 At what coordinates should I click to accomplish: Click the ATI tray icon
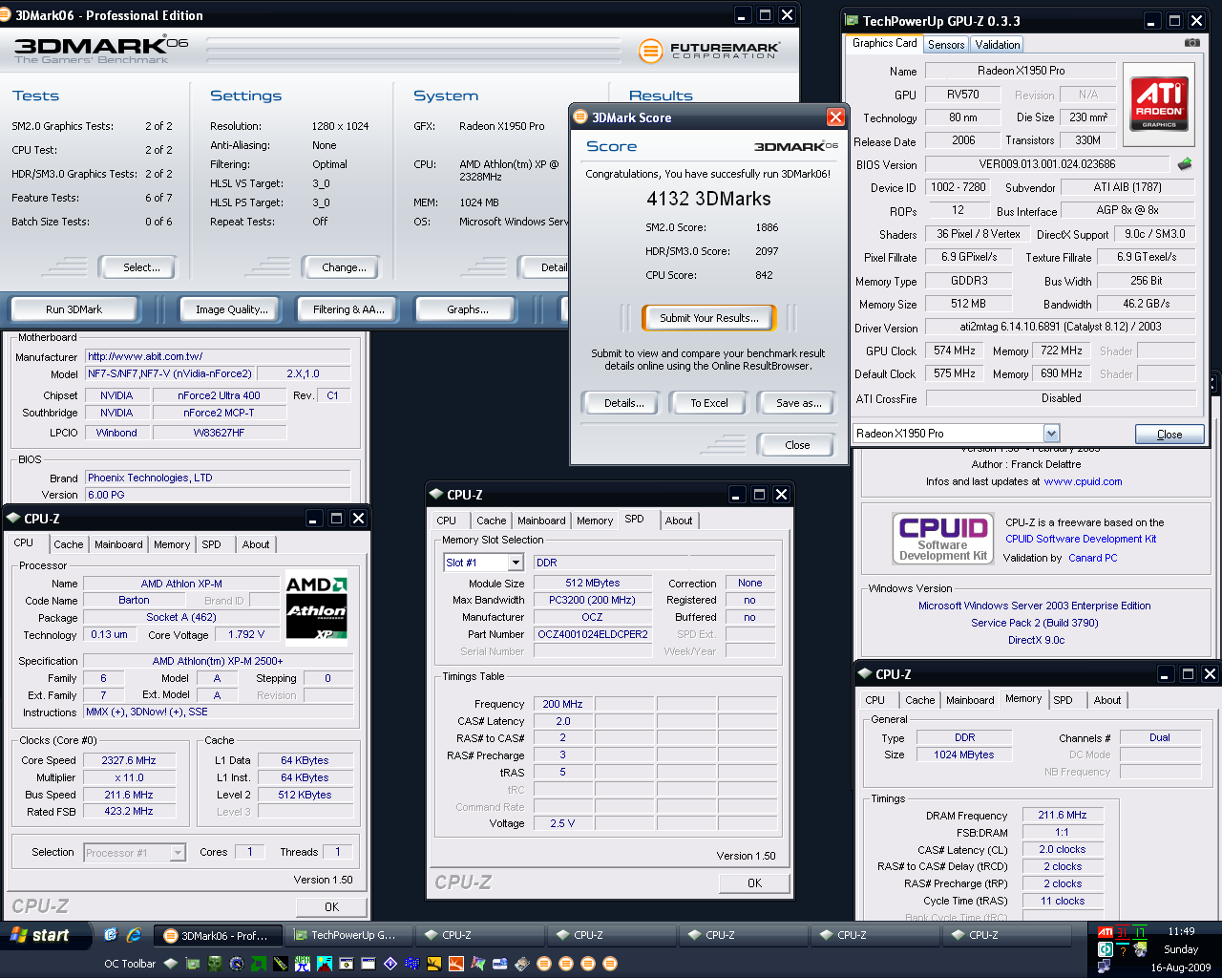pos(1106,932)
